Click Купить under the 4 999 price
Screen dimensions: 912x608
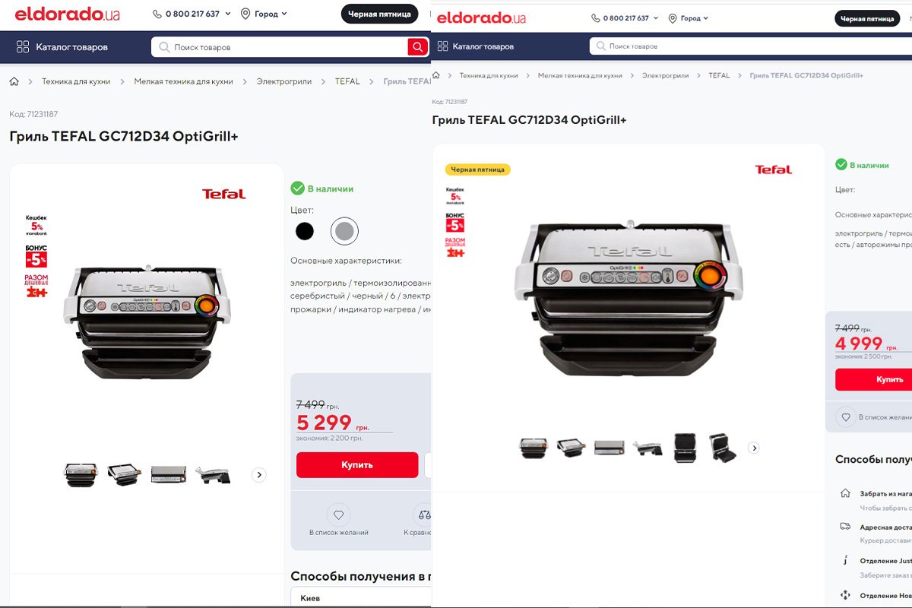(x=874, y=379)
